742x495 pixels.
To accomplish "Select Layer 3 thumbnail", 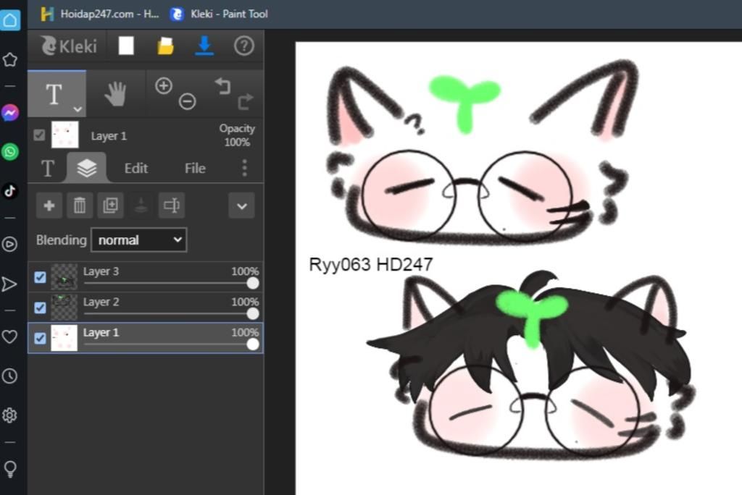I will (64, 277).
